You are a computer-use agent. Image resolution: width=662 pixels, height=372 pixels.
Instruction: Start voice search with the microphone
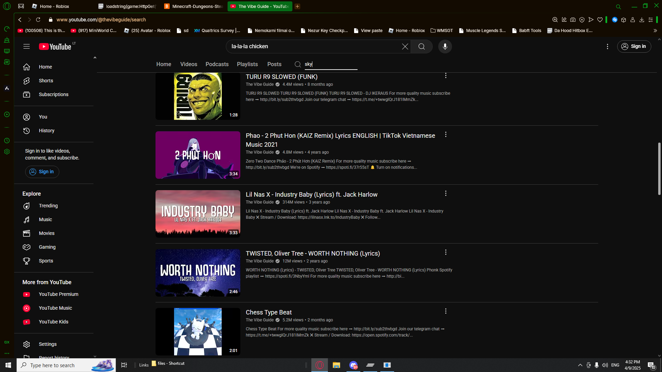(x=445, y=46)
